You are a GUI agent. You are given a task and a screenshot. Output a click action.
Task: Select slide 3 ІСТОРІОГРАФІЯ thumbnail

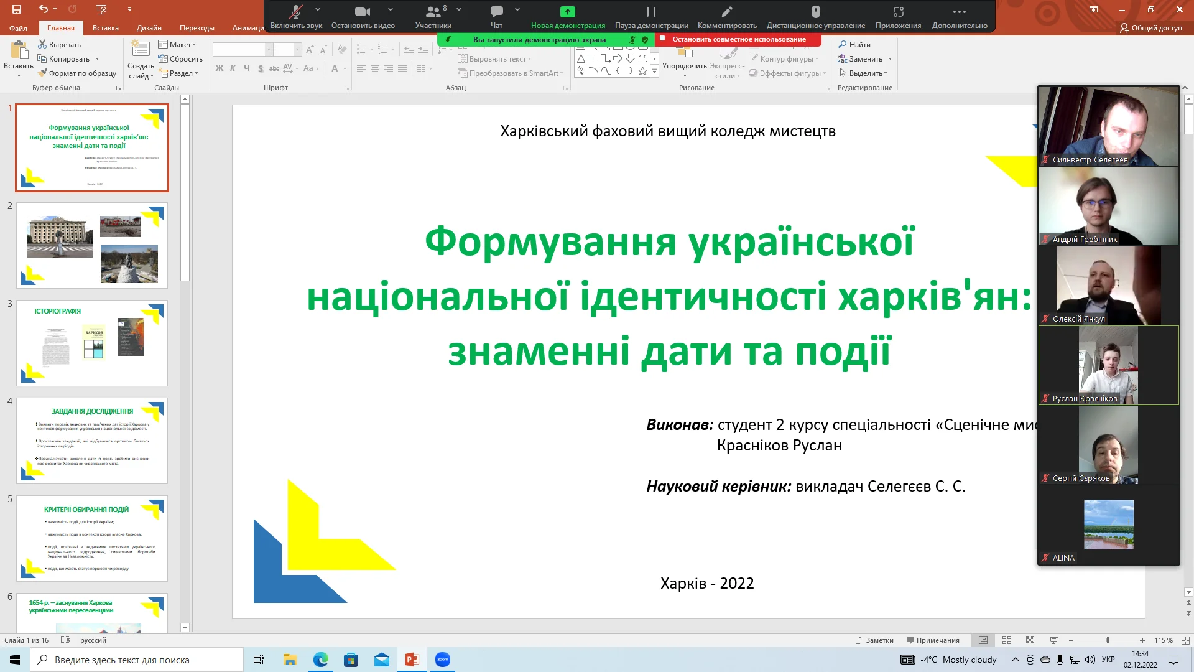[92, 343]
